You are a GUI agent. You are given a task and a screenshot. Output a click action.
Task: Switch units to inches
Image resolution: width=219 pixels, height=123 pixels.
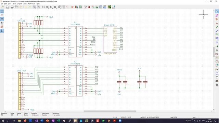pyautogui.click(x=2, y=15)
